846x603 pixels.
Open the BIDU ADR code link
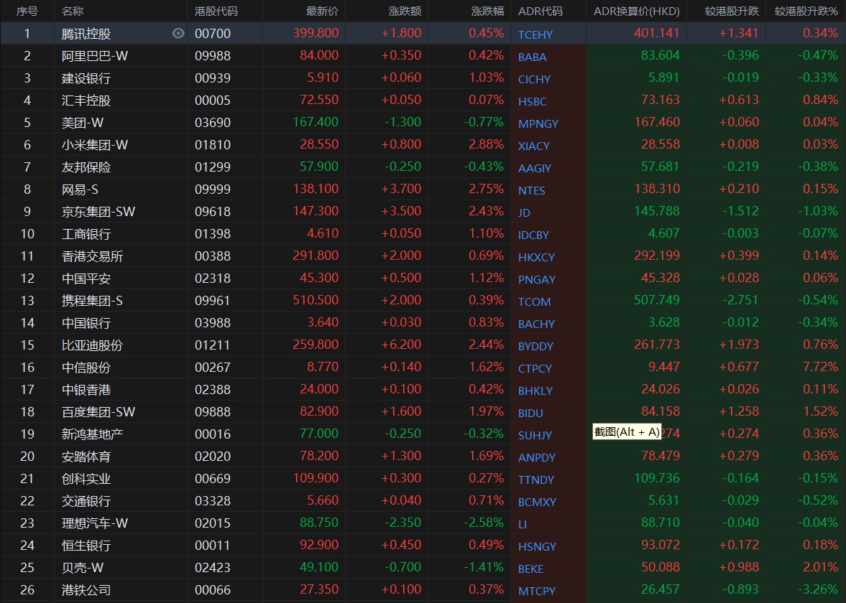point(530,413)
